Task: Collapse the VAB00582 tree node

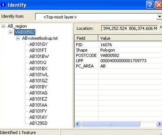Action: [11, 32]
